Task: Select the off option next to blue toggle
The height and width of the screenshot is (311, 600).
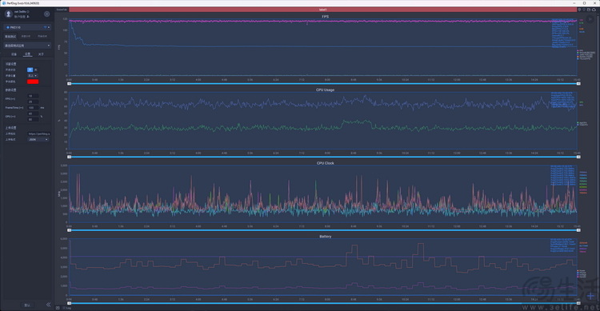Action: point(35,70)
